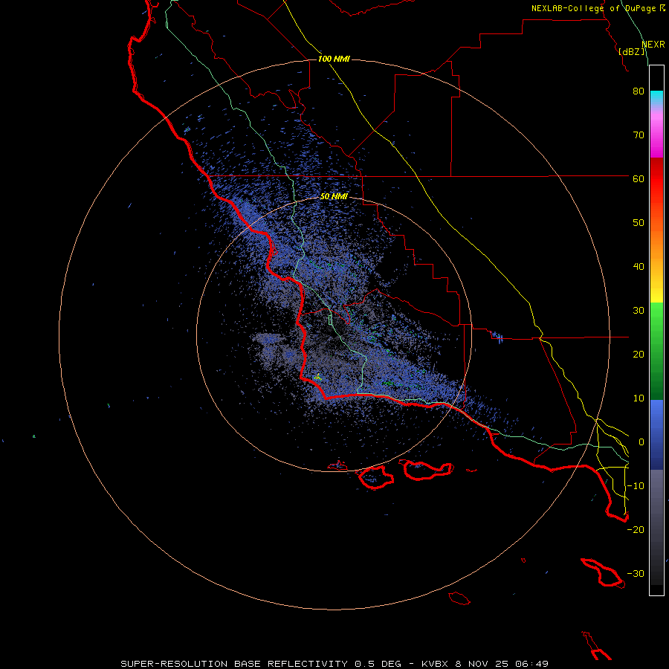Click the 30 dBZ scale value
The width and height of the screenshot is (669, 669).
pos(639,311)
